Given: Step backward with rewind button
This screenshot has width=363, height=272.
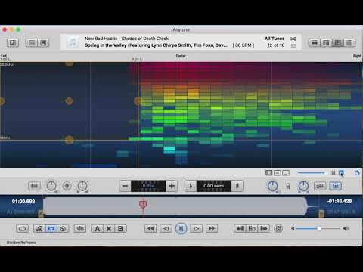Looking at the screenshot, I should (166, 229).
